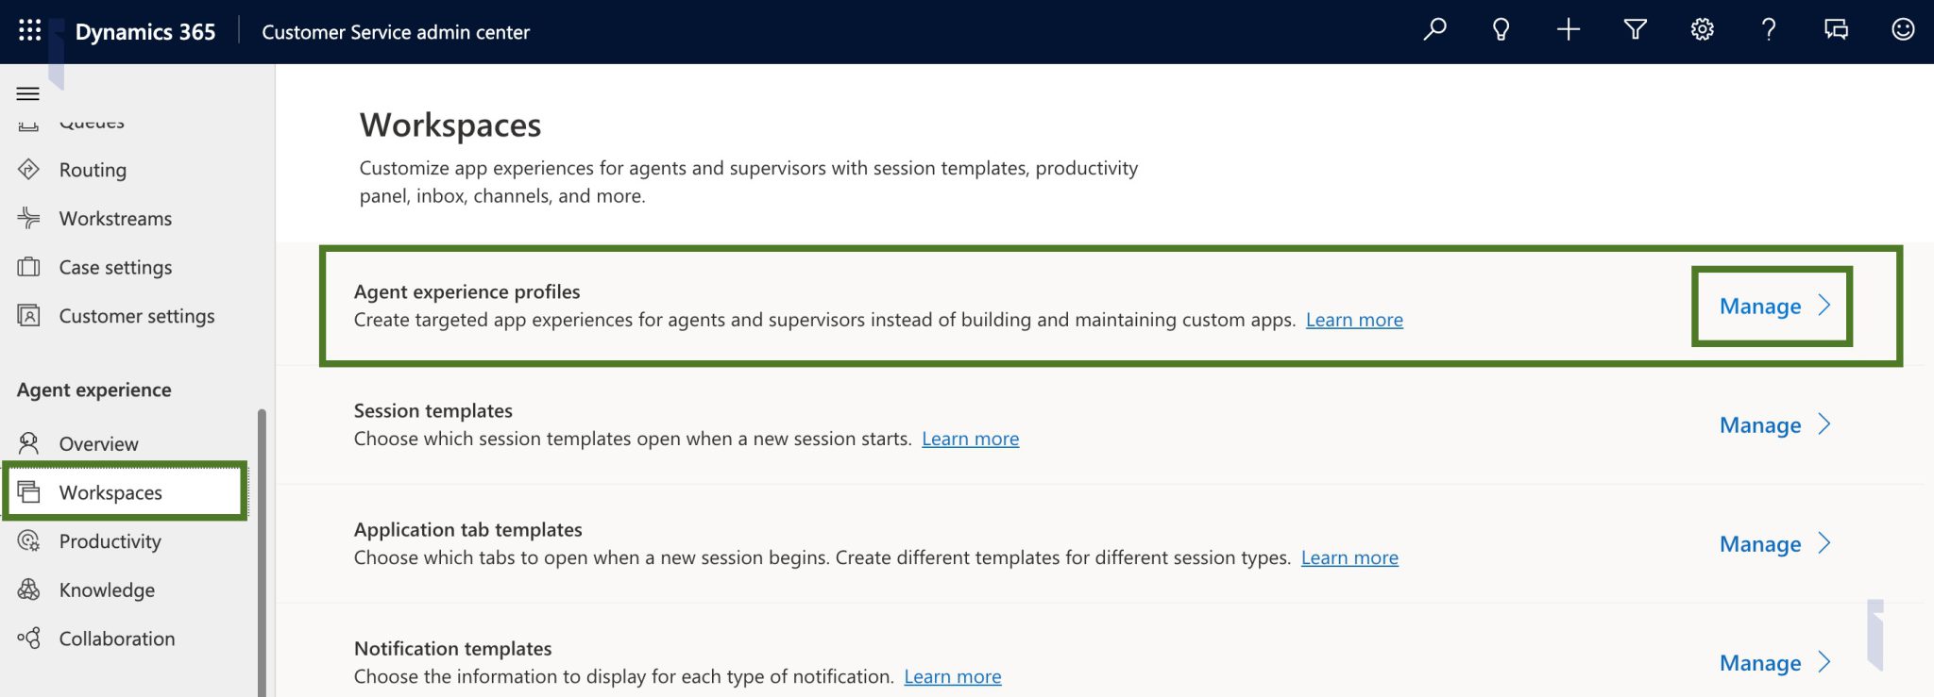Click the search magnifier icon
1934x697 pixels.
point(1434,30)
